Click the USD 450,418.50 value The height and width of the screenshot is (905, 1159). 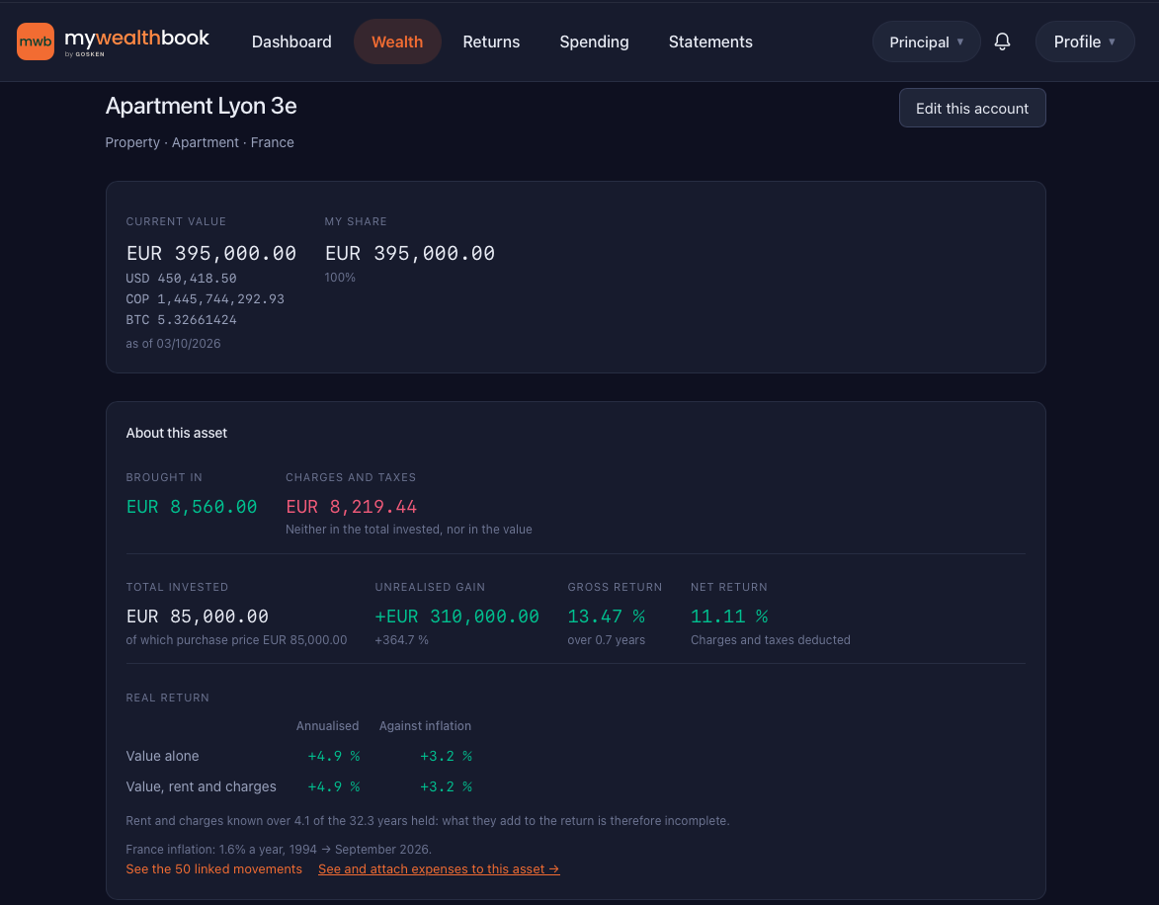pos(181,278)
